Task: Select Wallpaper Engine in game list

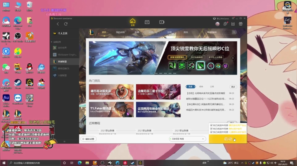Action: click(x=64, y=55)
